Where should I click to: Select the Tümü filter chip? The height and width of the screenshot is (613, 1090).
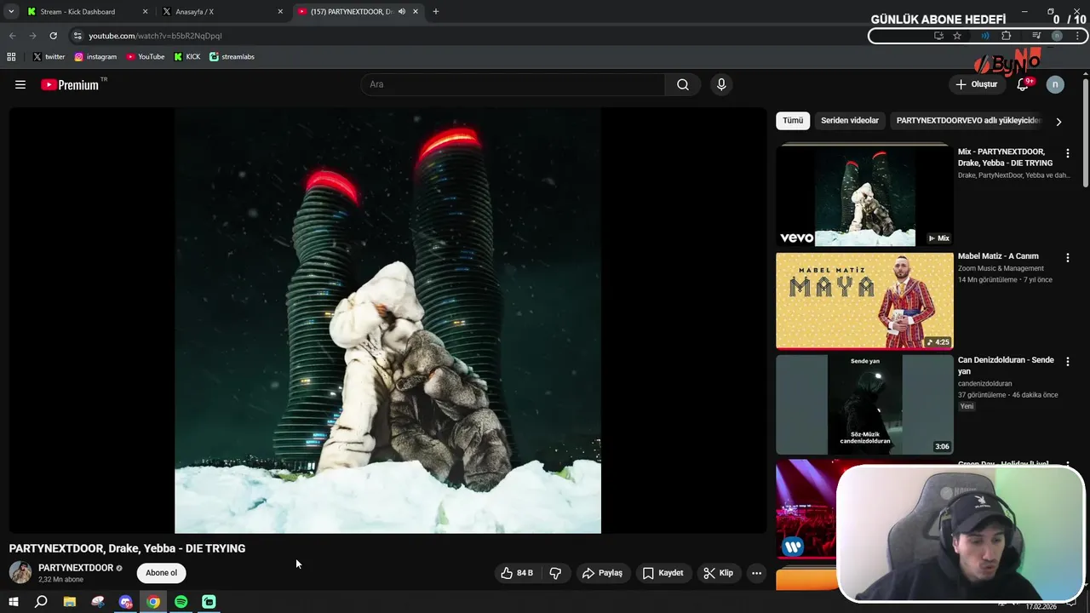coord(793,121)
